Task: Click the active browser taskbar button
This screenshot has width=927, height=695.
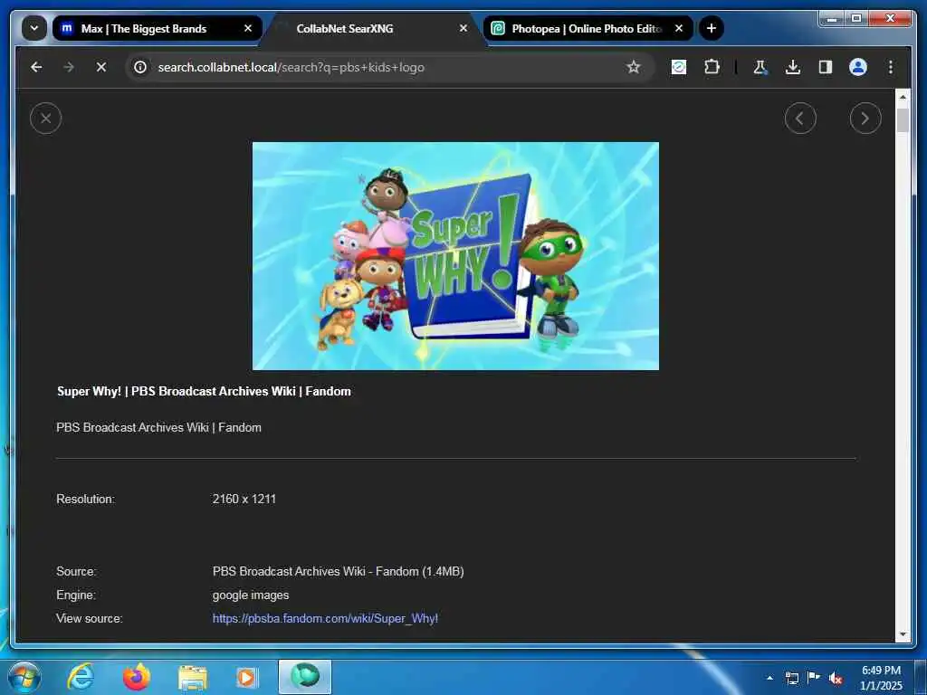Action: point(305,677)
